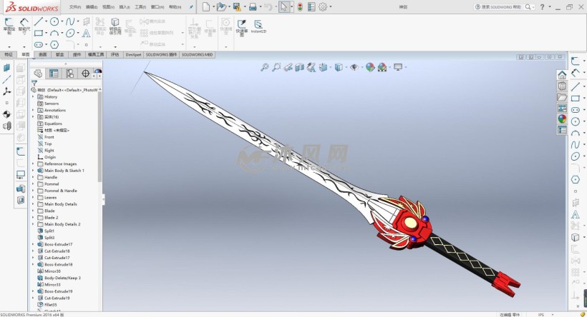The width and height of the screenshot is (587, 317).
Task: Click the Open file icon
Action: point(221,6)
